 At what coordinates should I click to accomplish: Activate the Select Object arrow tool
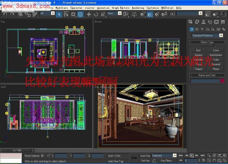click(x=59, y=14)
